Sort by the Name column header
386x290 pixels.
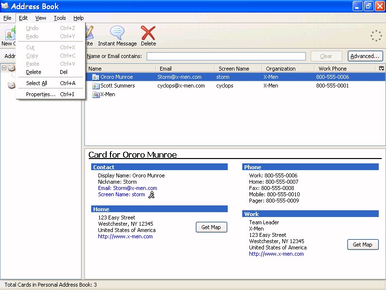(x=120, y=69)
